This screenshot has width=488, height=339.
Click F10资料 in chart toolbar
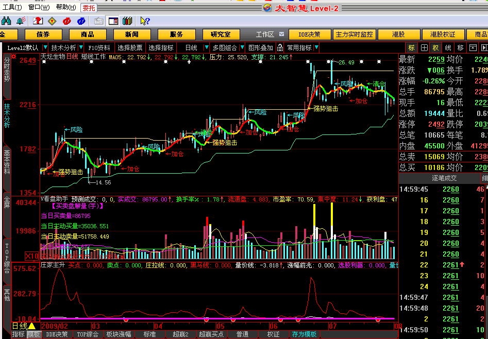(x=99, y=47)
